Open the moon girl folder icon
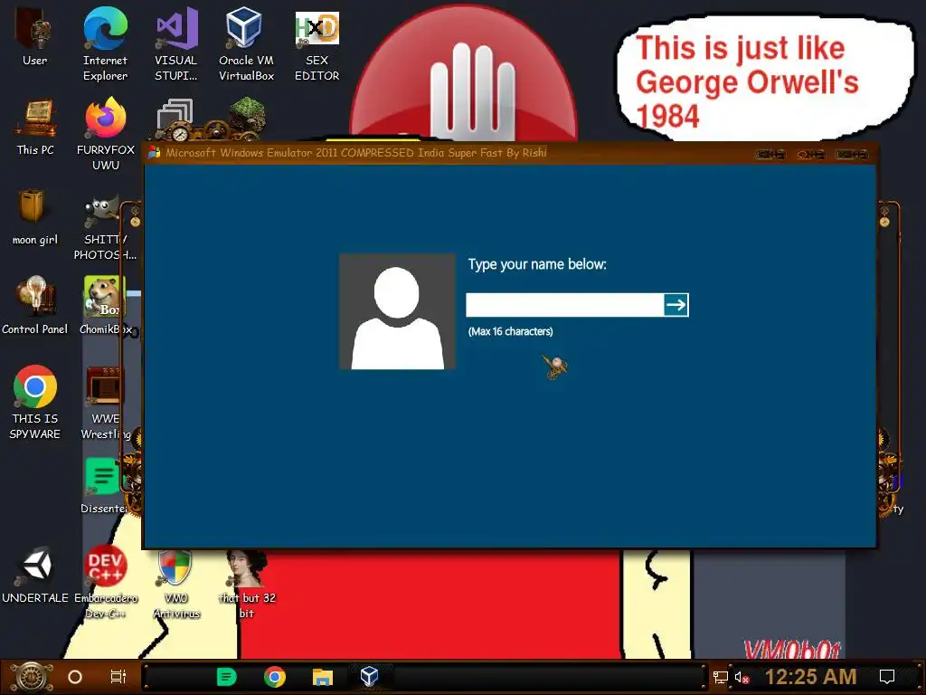The height and width of the screenshot is (695, 926). (35, 216)
